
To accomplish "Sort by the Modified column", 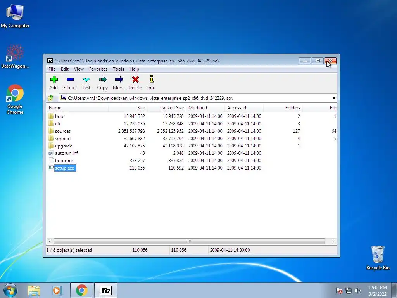I will 205,108.
